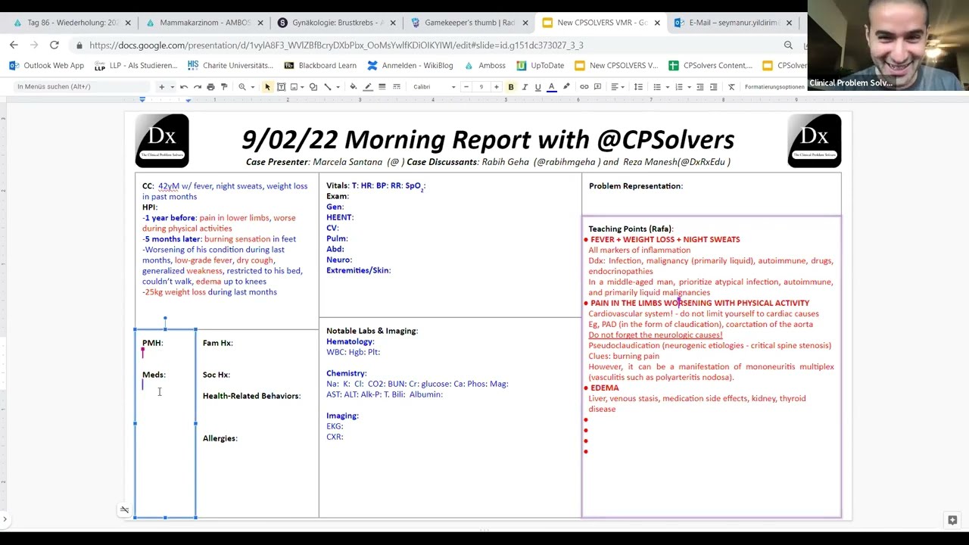969x545 pixels.
Task: Open the zoom level dropdown arrow
Action: tap(253, 87)
